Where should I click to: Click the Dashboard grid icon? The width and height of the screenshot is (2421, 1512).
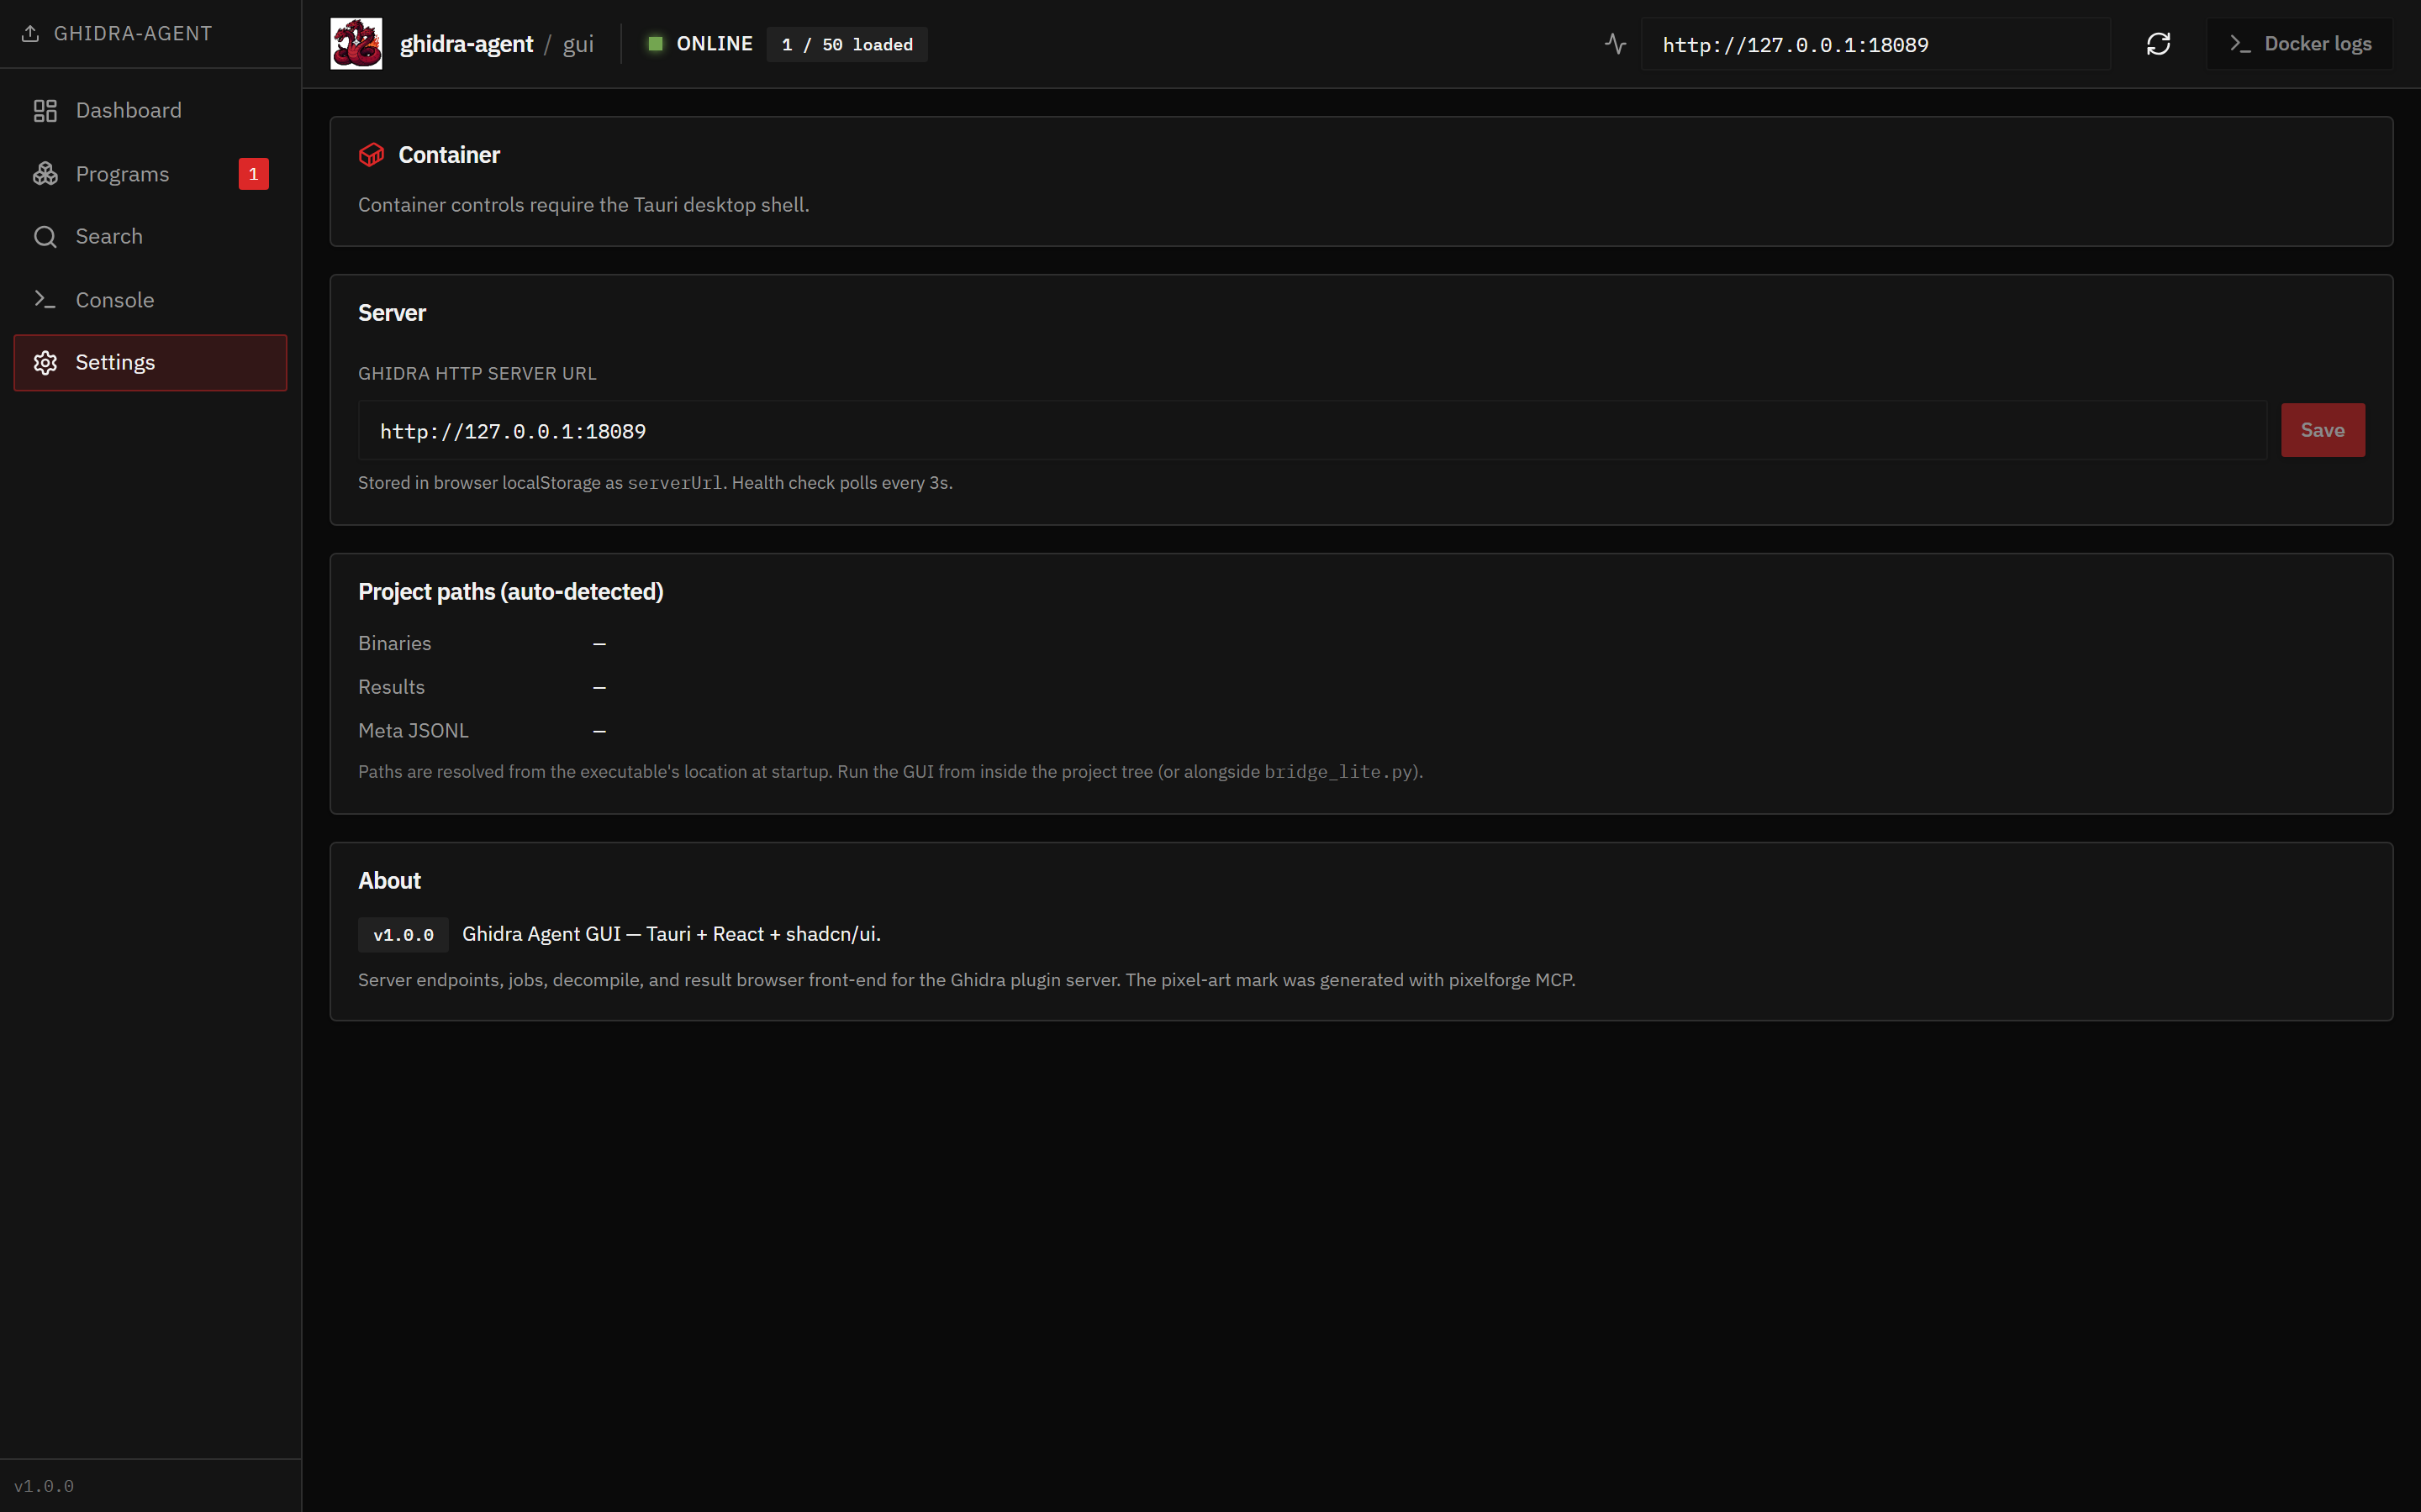click(x=45, y=110)
